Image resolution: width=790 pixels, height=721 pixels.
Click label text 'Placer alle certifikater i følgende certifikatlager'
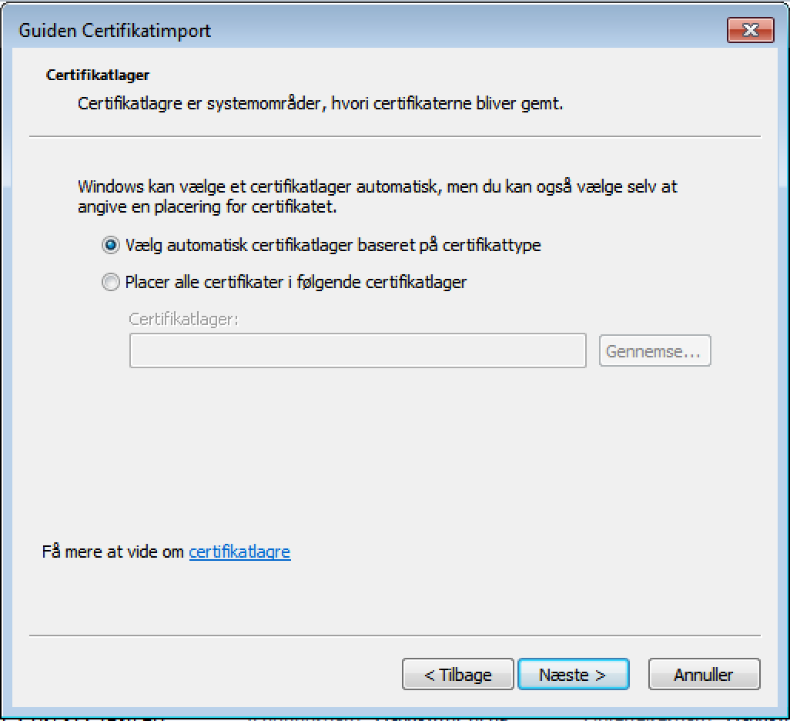point(296,282)
